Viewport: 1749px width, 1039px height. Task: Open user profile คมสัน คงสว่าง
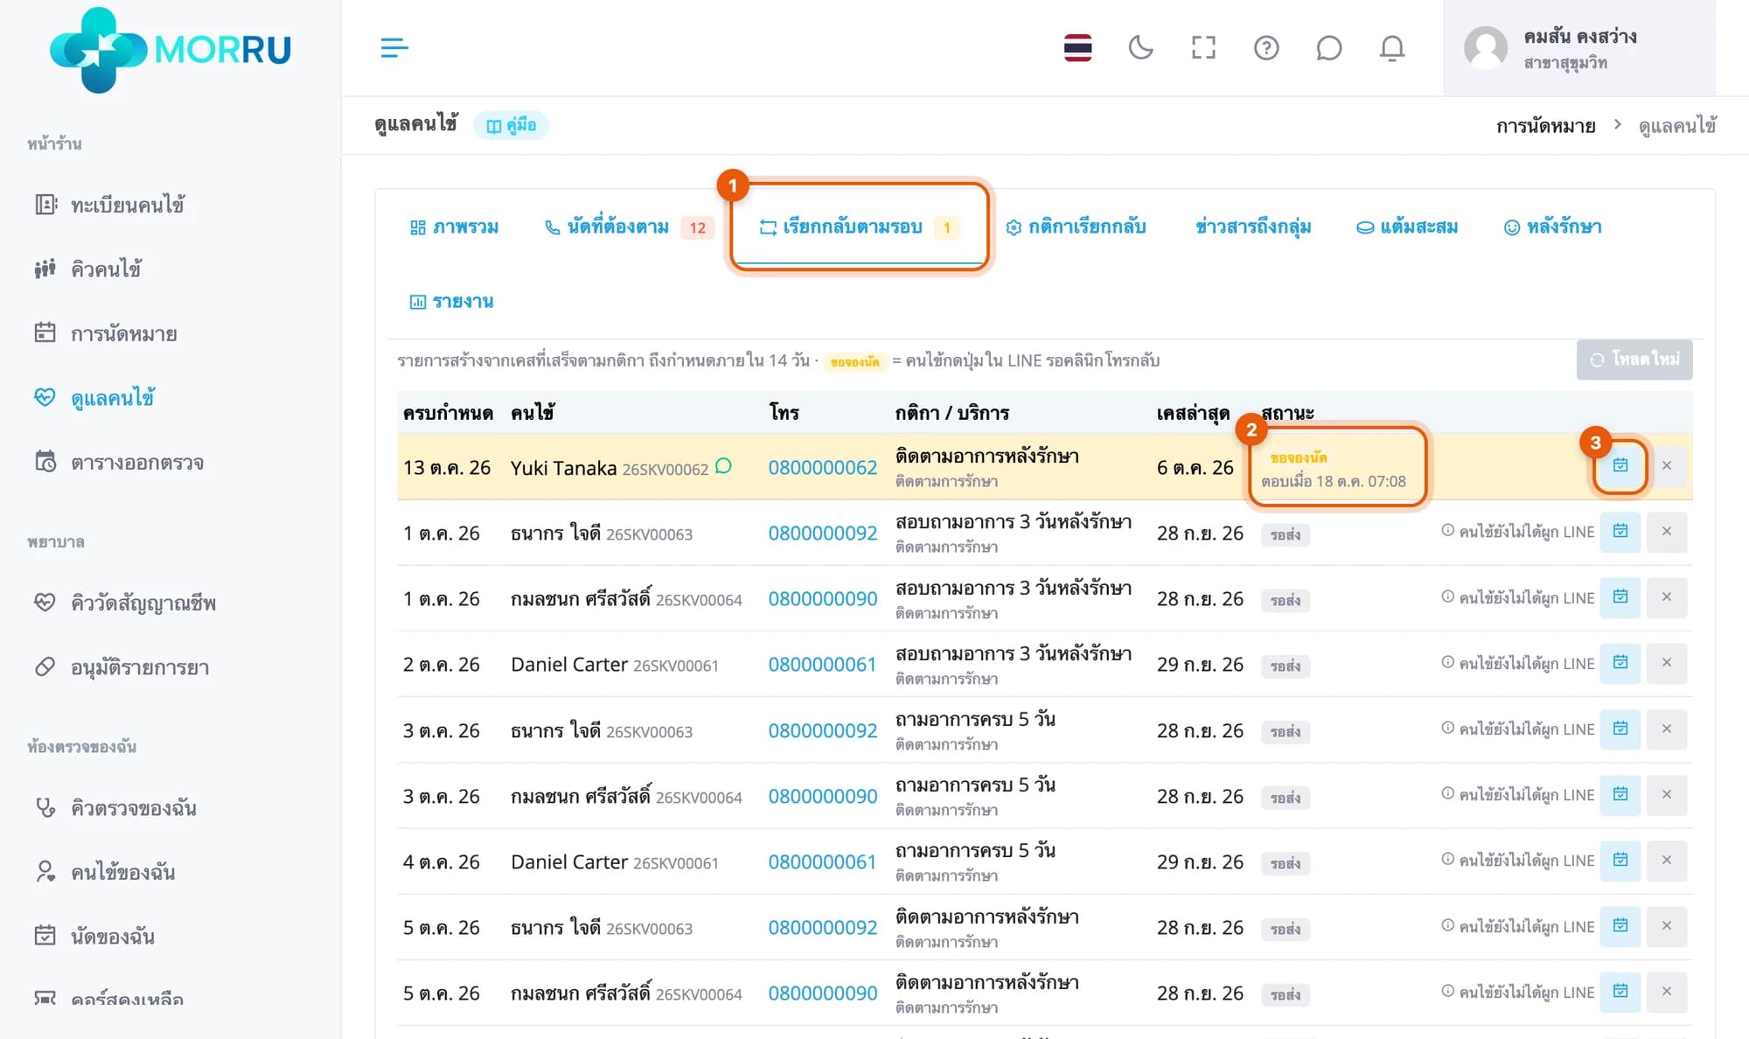tap(1578, 48)
